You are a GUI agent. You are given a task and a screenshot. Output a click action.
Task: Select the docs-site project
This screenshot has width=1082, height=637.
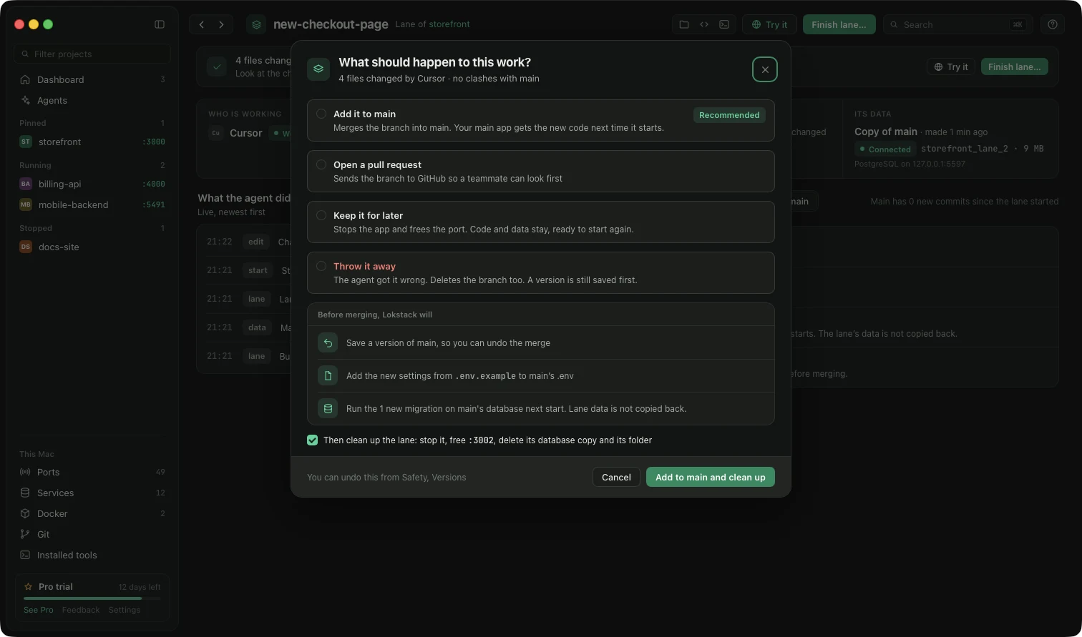(x=92, y=247)
